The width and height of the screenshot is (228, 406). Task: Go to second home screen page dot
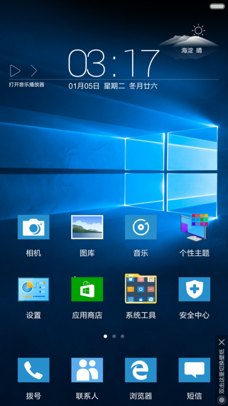(114, 337)
